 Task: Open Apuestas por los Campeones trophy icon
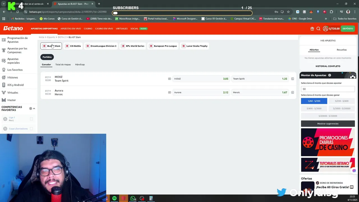point(4,50)
